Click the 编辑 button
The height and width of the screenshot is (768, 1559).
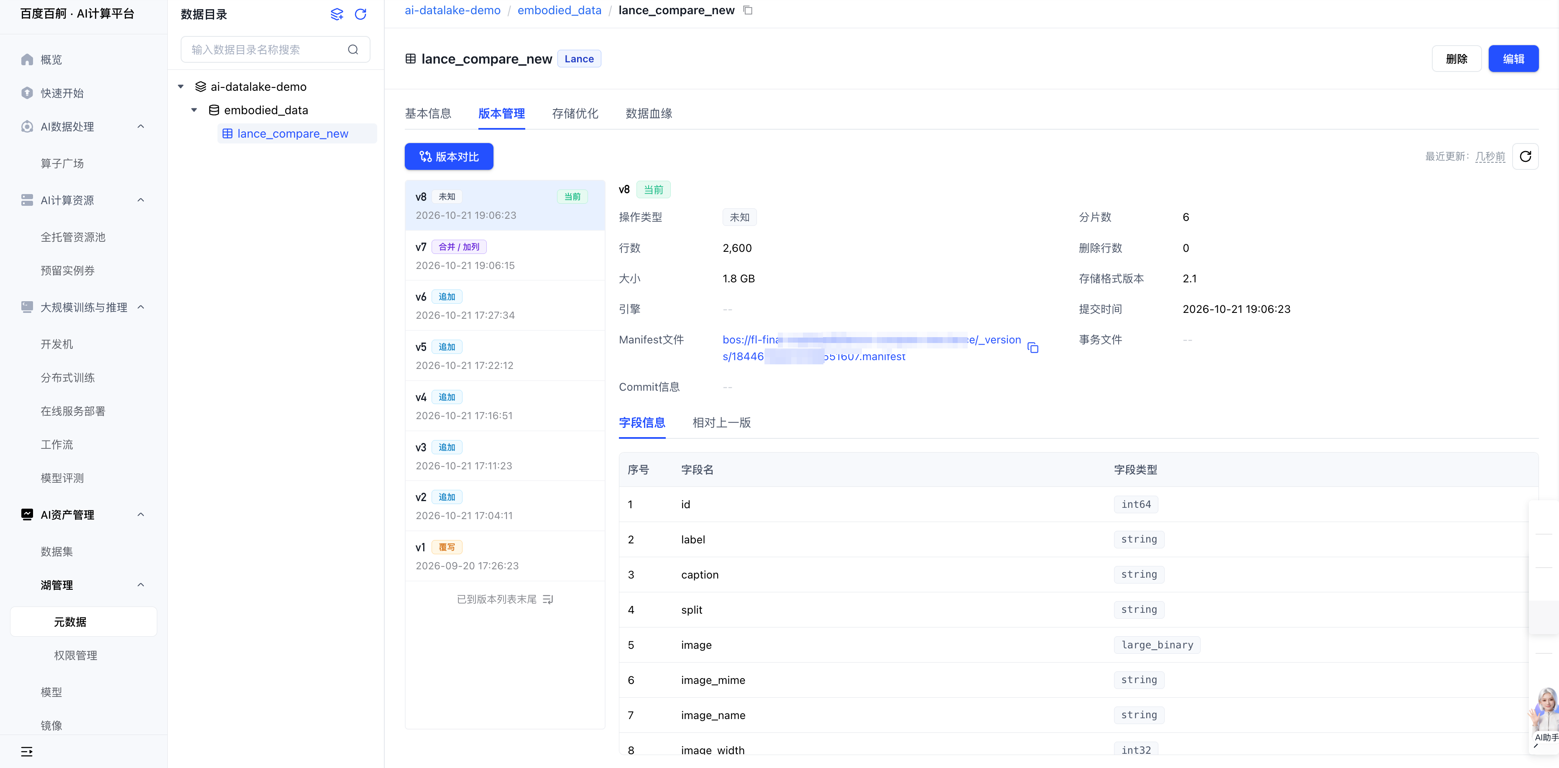[x=1513, y=59]
